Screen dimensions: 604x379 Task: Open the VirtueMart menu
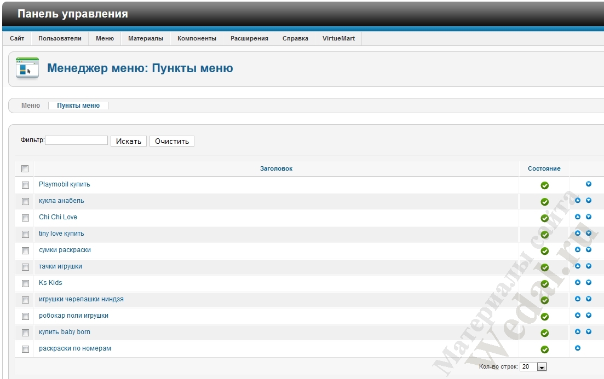pos(338,38)
